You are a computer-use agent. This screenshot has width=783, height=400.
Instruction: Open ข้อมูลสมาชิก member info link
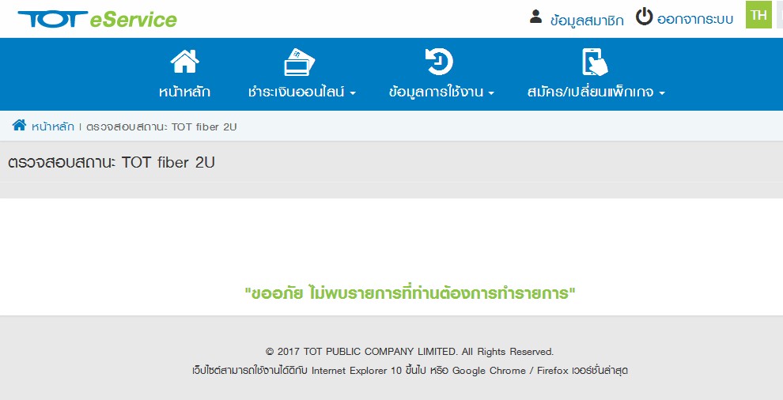point(587,20)
